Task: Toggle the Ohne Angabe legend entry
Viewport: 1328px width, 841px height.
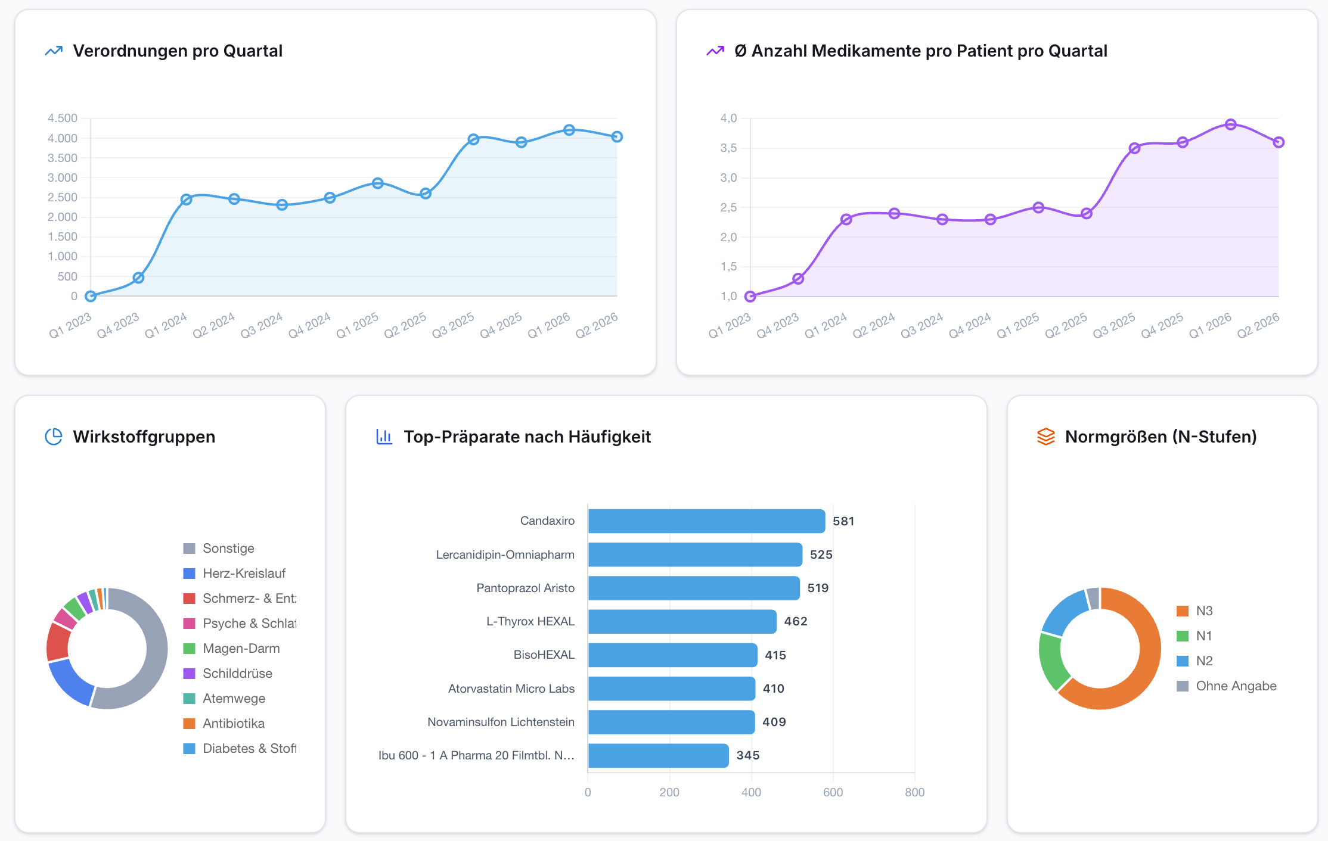Action: click(x=1227, y=686)
